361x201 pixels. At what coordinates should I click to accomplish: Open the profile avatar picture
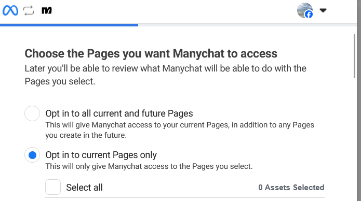tap(305, 10)
